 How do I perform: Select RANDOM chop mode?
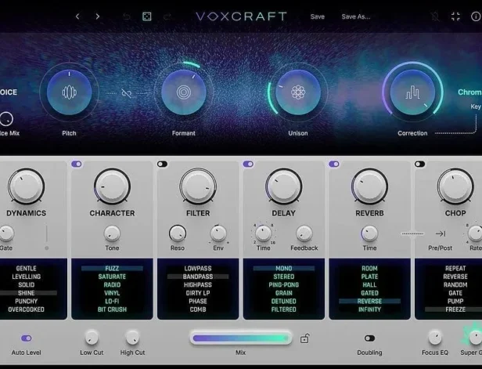tap(455, 284)
